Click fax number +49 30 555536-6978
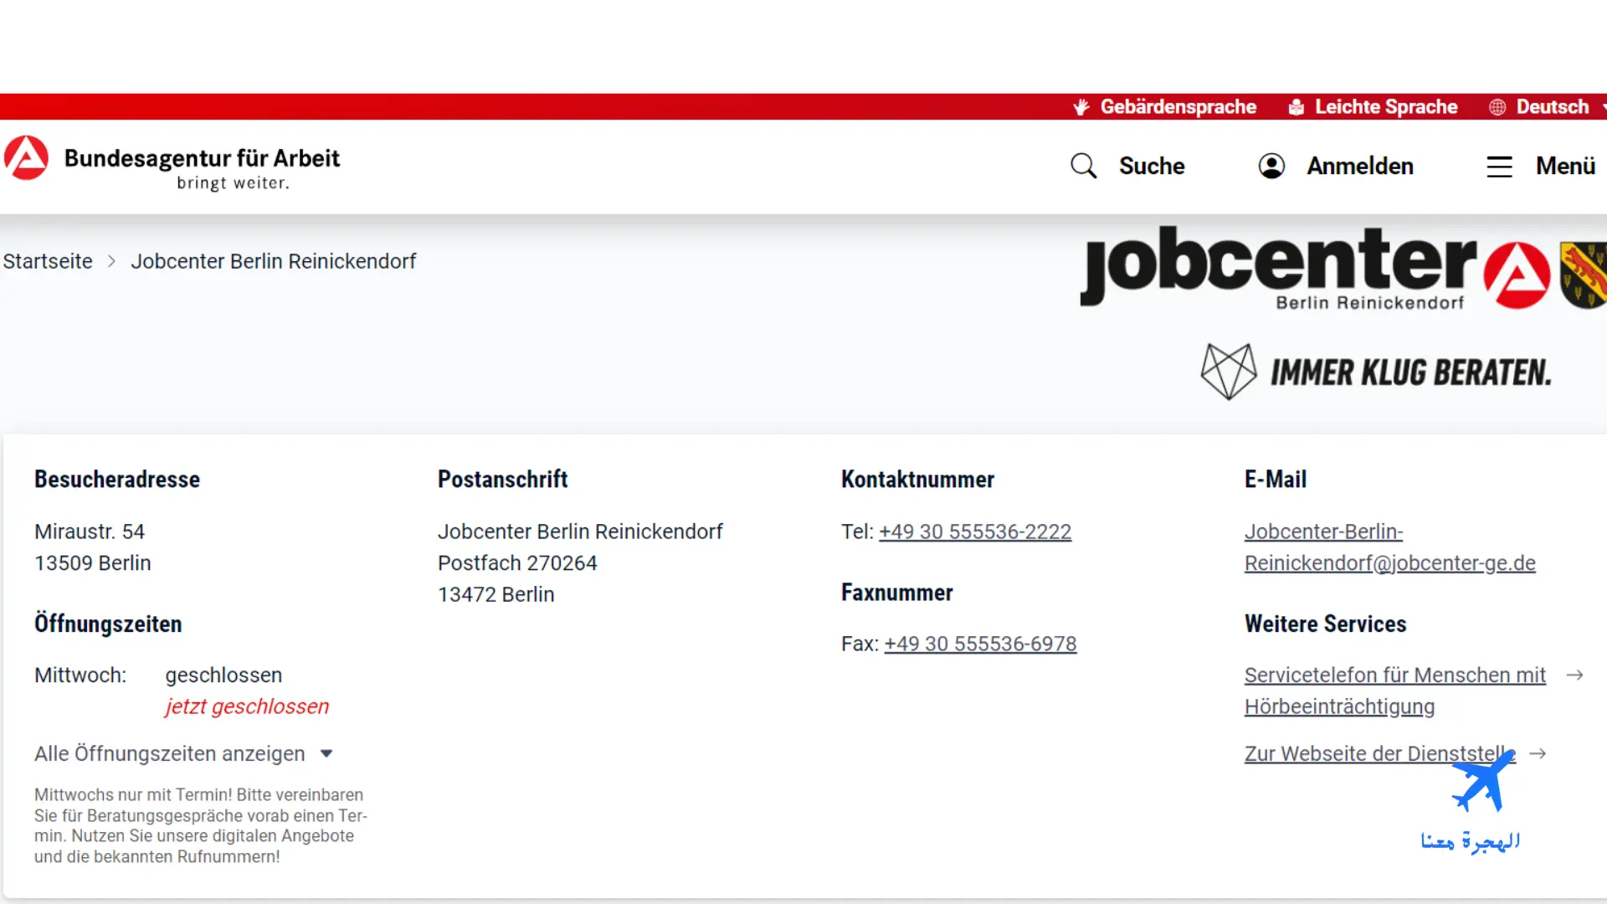The height and width of the screenshot is (904, 1607). coord(980,644)
